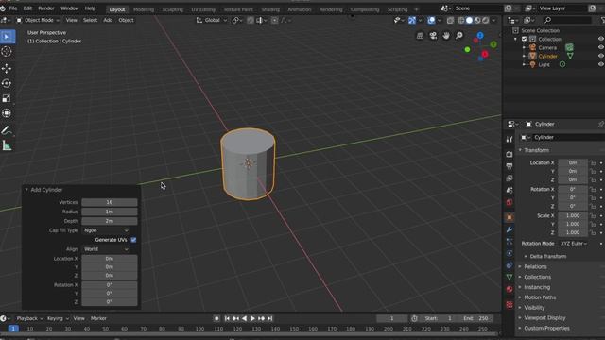The width and height of the screenshot is (605, 340).
Task: Open the Object Mode dropdown
Action: pos(38,20)
